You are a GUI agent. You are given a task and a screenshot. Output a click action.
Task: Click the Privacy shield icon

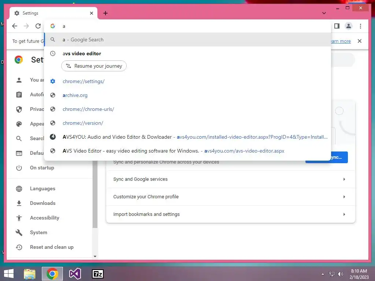tap(19, 109)
